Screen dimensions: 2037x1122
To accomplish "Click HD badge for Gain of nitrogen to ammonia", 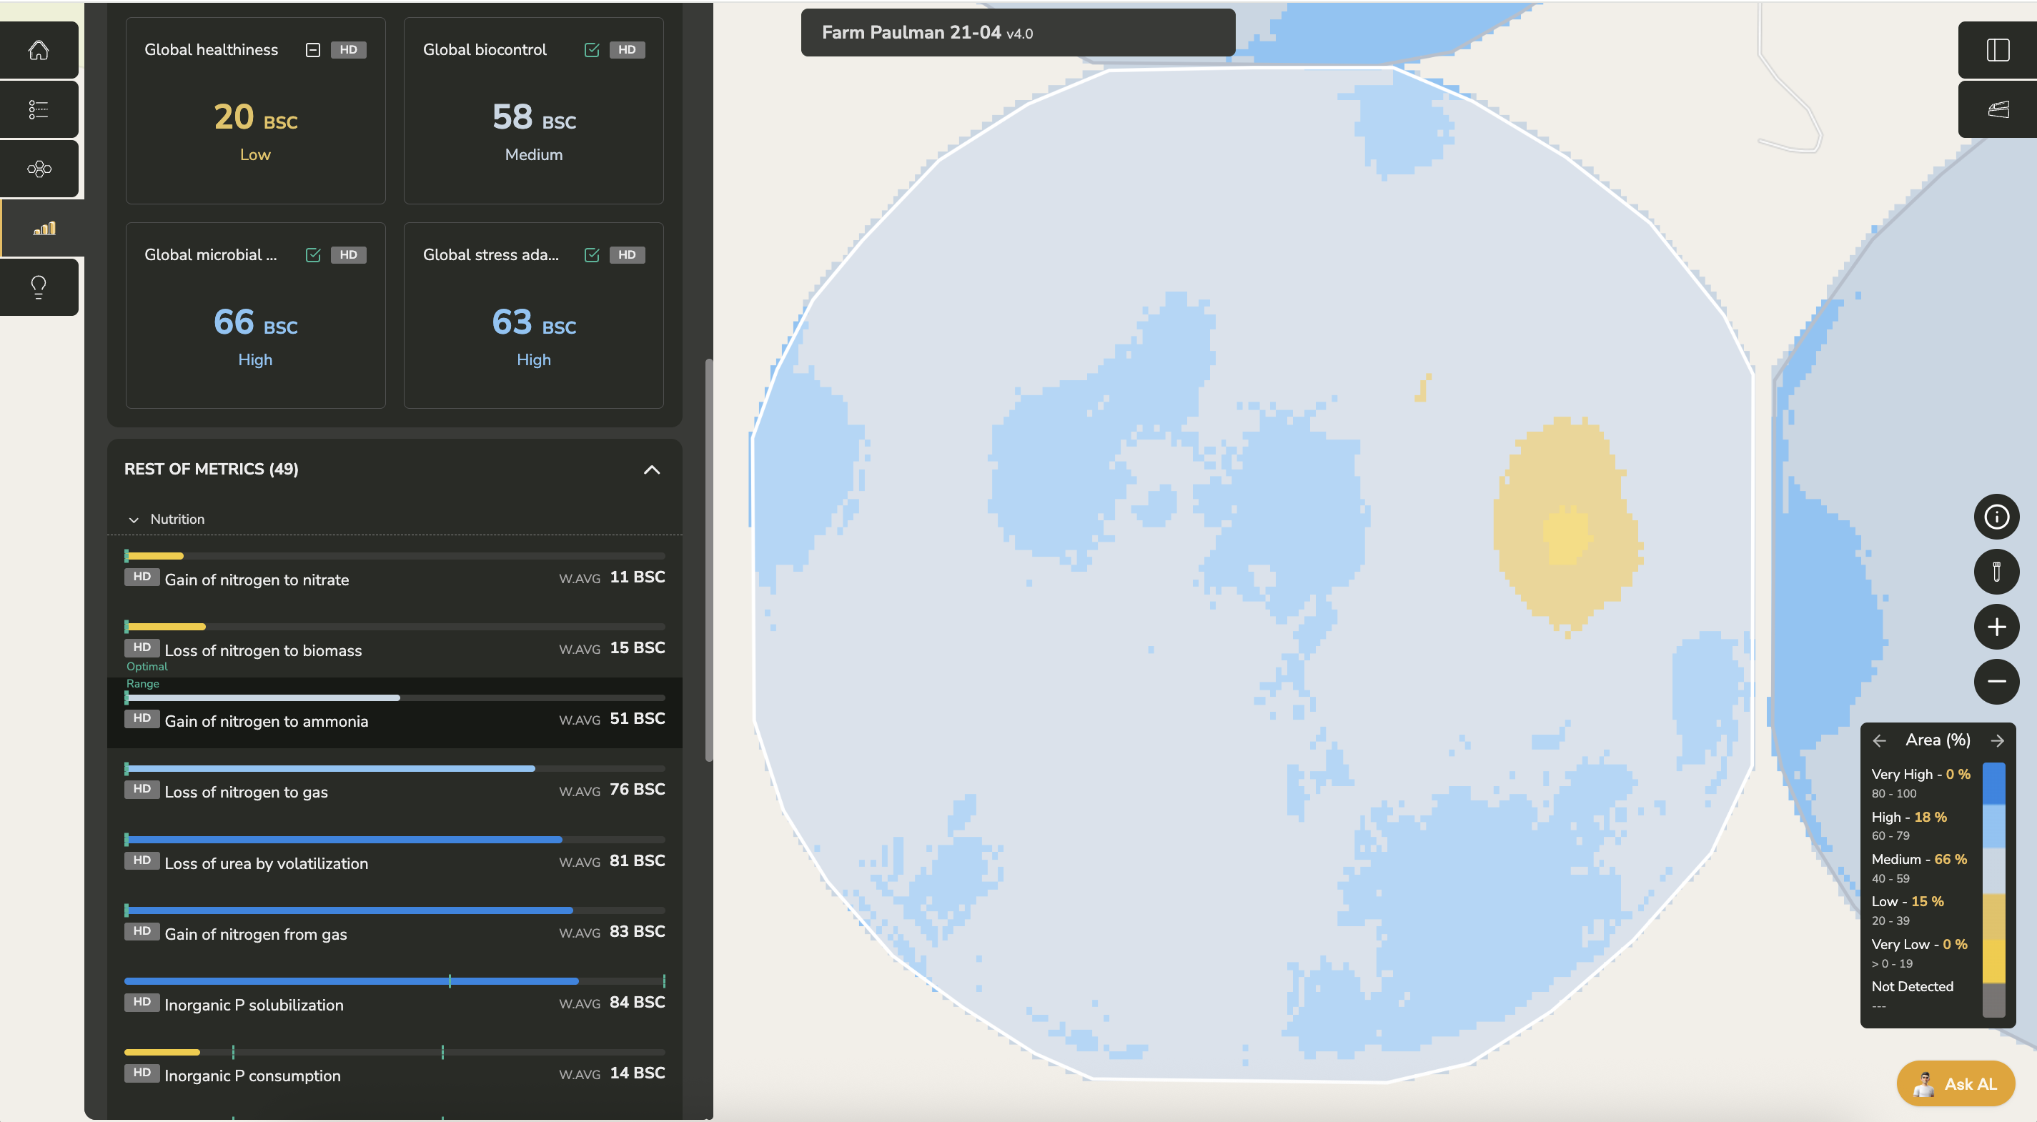I will pos(142,719).
